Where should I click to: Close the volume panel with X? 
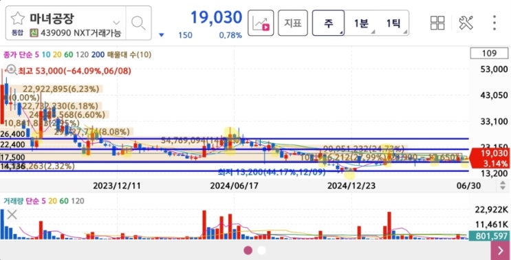click(x=12, y=215)
